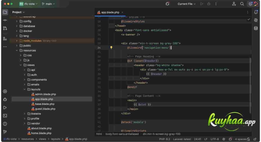
Task: Click body.font-sans.antialiased breadcrumb
Action: pos(122,134)
